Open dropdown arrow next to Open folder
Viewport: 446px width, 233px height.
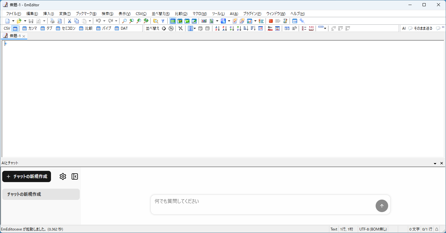coord(25,21)
